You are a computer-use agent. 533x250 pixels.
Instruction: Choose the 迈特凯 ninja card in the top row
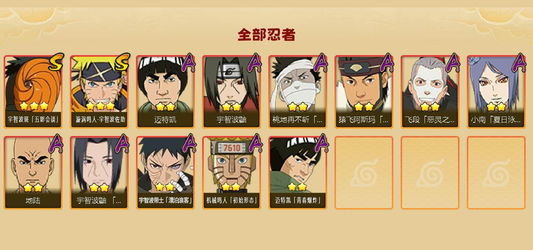pos(165,92)
